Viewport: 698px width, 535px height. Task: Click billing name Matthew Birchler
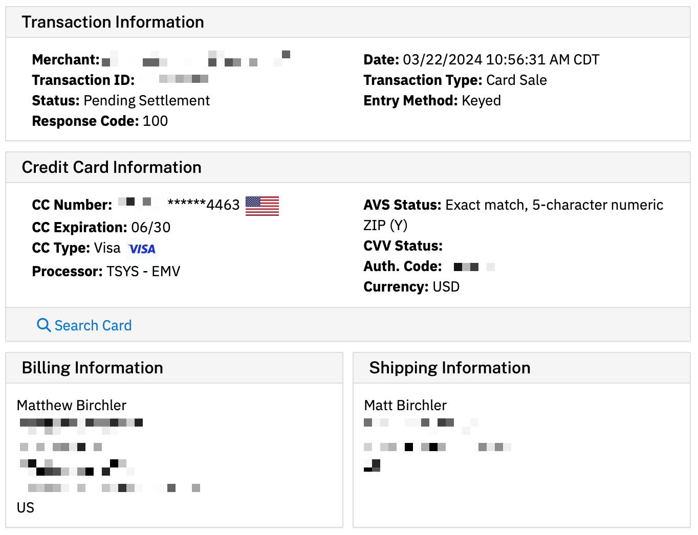pos(72,405)
